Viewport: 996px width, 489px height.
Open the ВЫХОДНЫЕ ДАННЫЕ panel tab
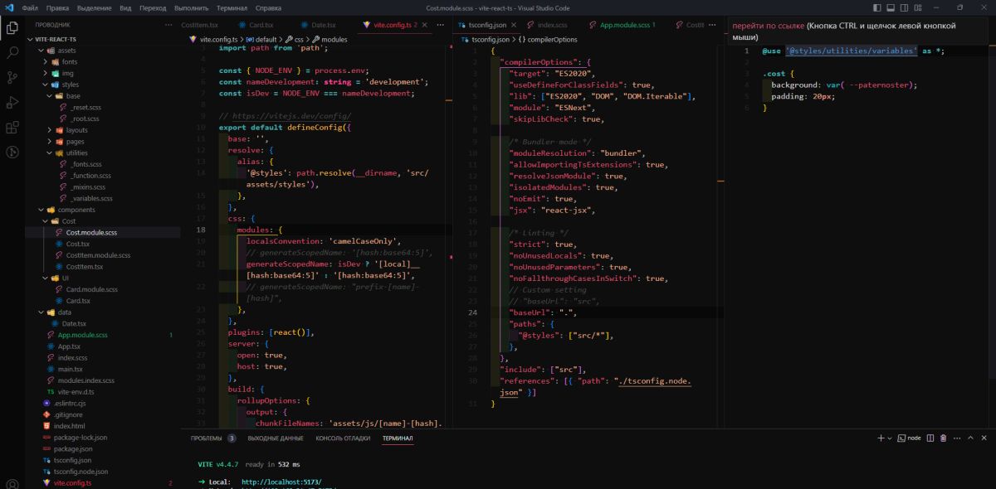click(x=276, y=438)
